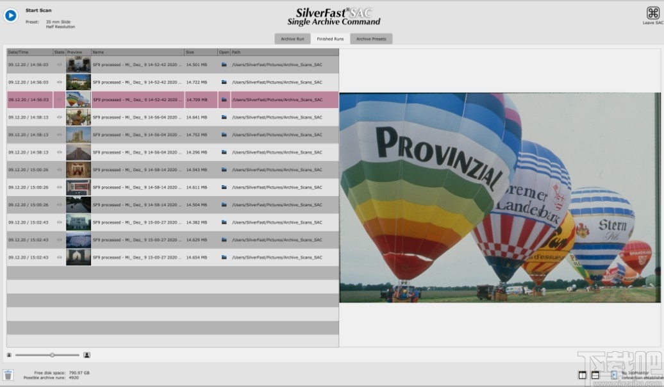Click the State column header

coord(59,52)
